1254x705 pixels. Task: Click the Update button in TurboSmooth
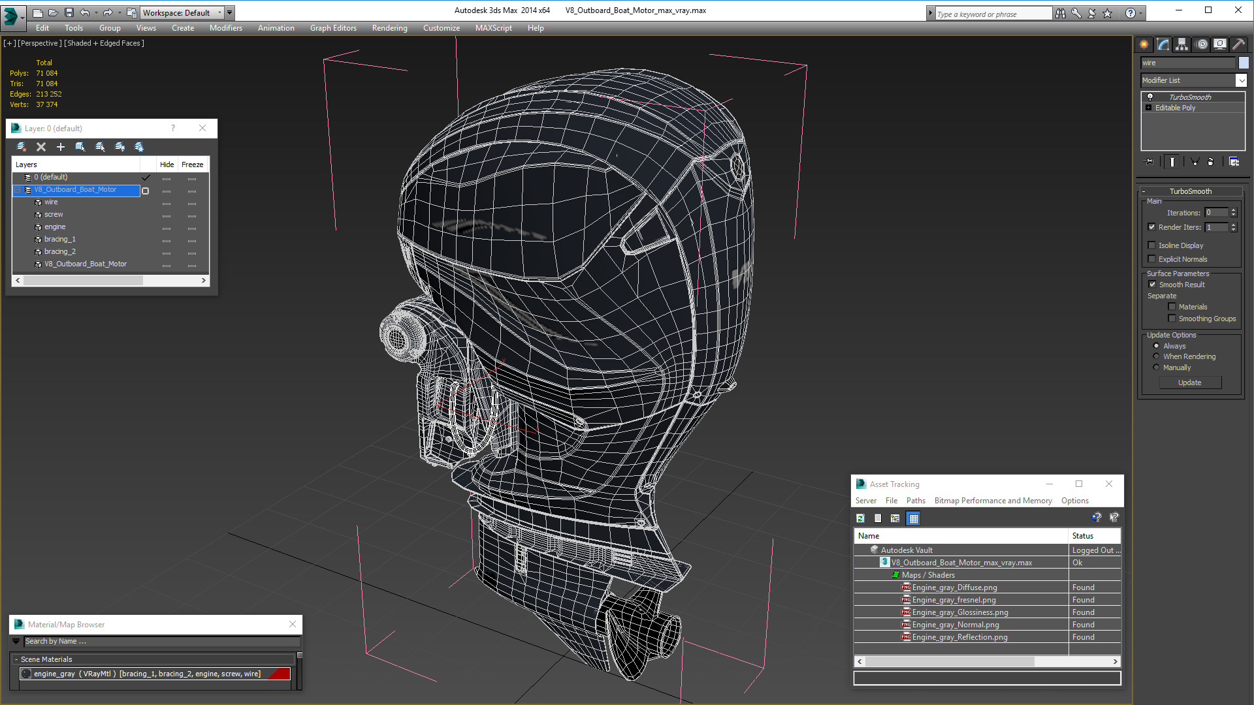point(1190,383)
